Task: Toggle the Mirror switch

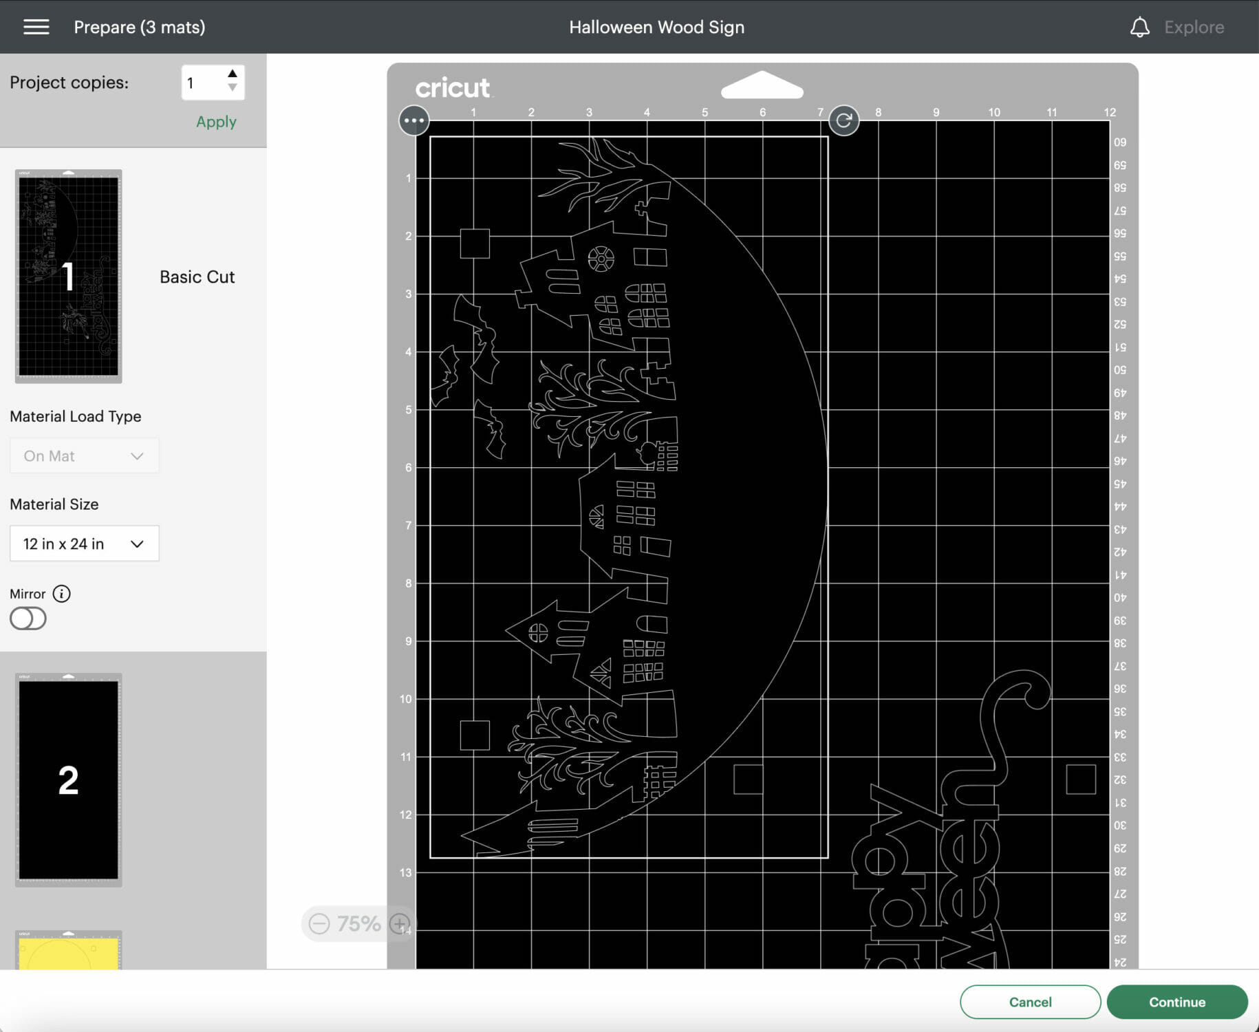Action: [x=28, y=619]
